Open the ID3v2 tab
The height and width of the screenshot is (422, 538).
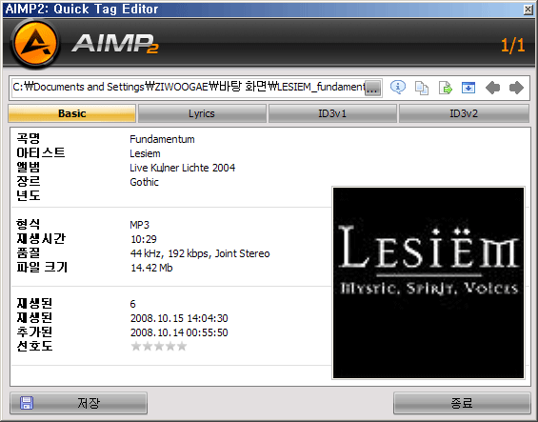click(x=464, y=113)
